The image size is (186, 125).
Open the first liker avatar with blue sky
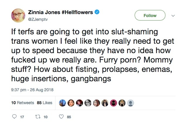pyautogui.click(x=62, y=103)
